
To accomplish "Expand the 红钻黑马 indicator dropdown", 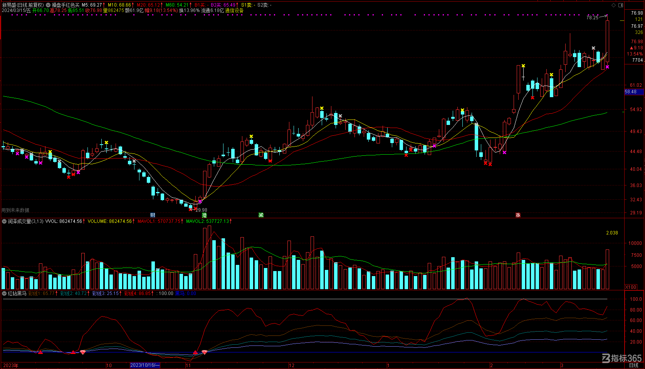I will [4, 293].
